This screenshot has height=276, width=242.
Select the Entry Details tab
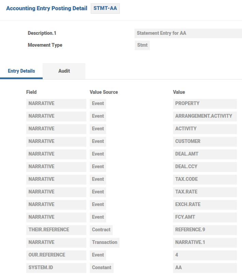pos(21,71)
